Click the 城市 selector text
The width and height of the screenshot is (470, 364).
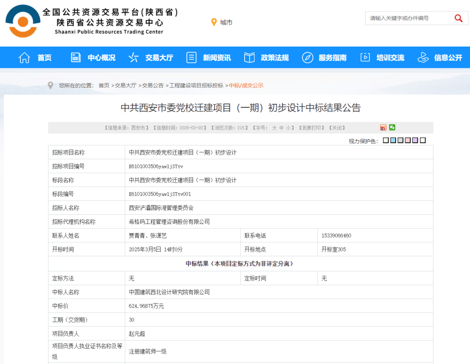226,23
